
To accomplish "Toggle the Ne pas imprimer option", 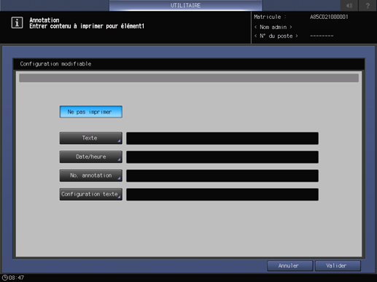I will (91, 112).
